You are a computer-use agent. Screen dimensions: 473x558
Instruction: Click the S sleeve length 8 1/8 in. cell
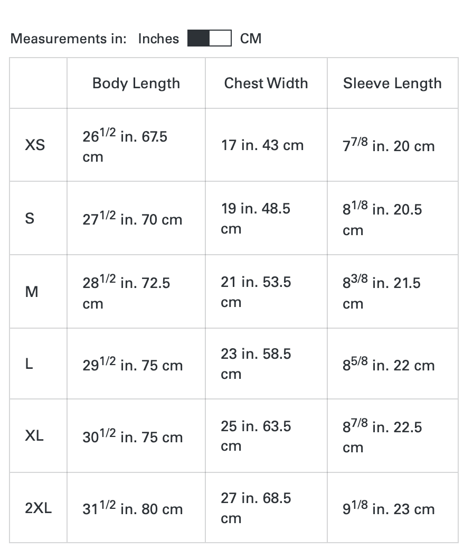[x=382, y=219]
